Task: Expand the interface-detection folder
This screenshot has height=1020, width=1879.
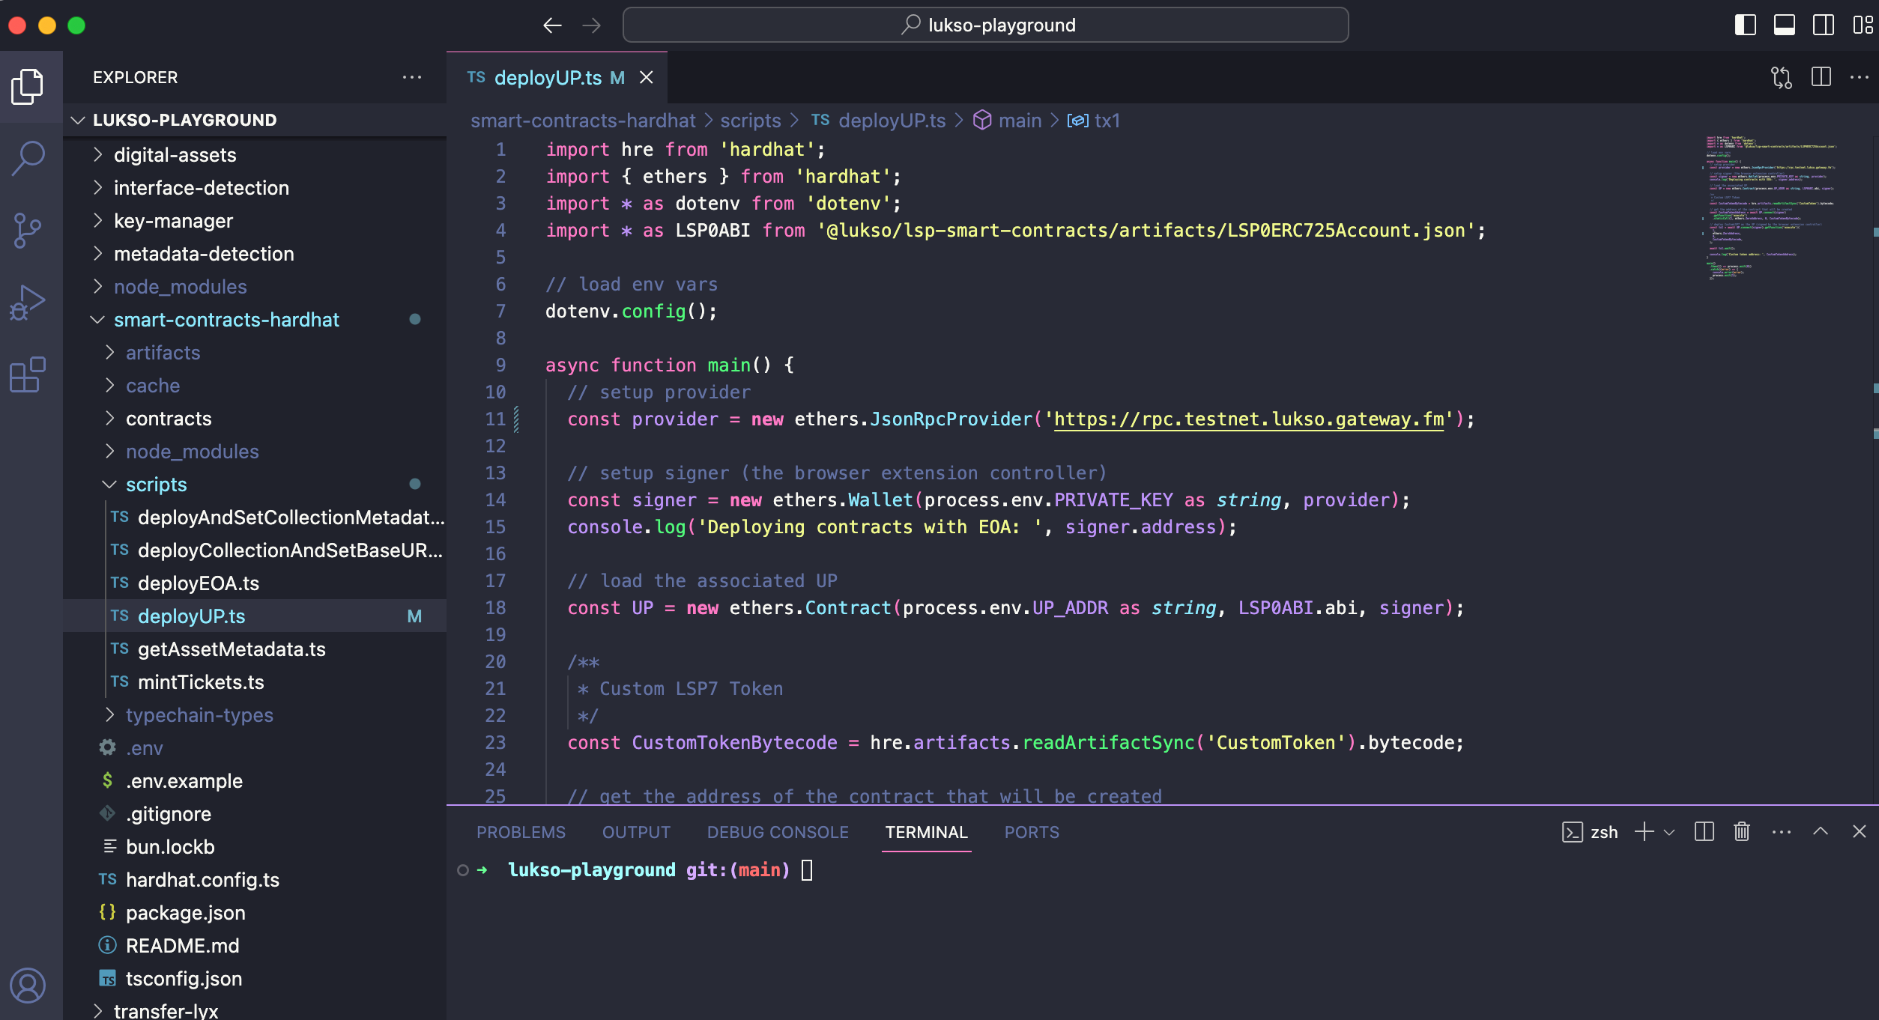Action: point(255,188)
